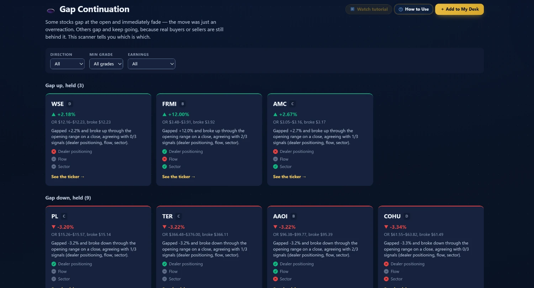Click the TER ticker heading
Viewport: 534px width, 288px height.
168,216
